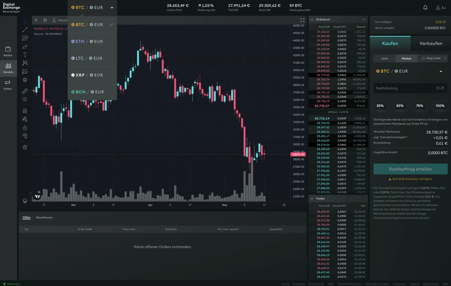
Task: Pick the text annotation tool
Action: coord(25,55)
